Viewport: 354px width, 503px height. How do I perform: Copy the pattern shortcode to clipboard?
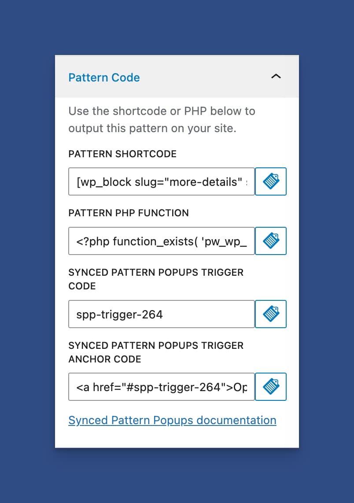(271, 181)
